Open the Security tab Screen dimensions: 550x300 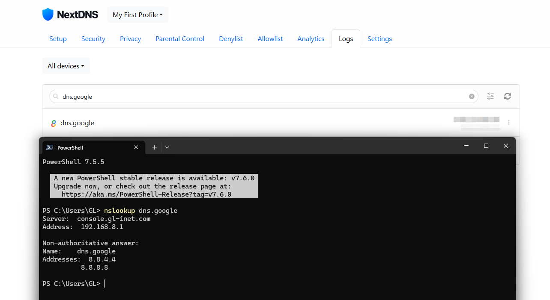point(93,38)
